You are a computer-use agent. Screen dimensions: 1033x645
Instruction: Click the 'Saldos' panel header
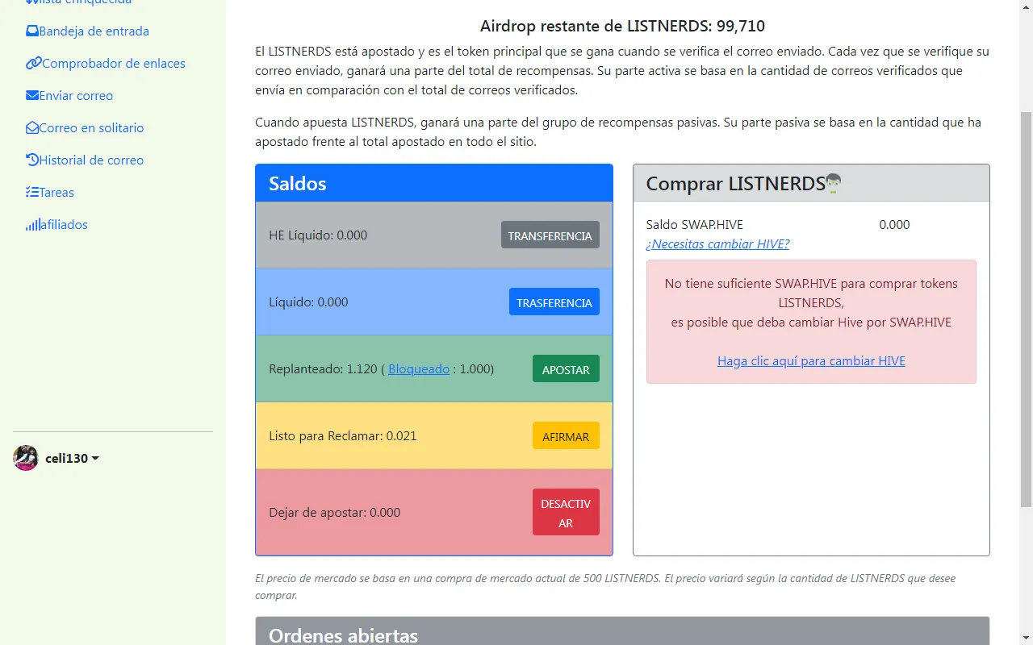[434, 183]
